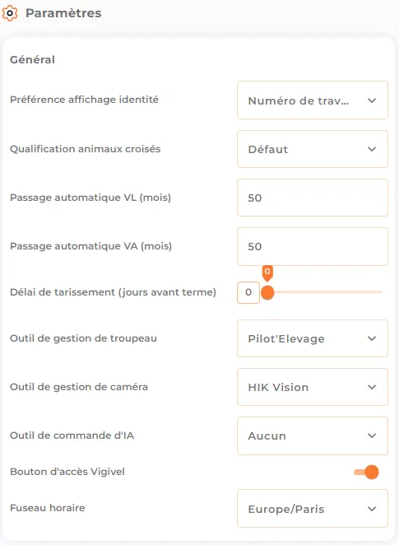The width and height of the screenshot is (399, 545).
Task: Click the Délai de tarissement number box
Action: [248, 292]
